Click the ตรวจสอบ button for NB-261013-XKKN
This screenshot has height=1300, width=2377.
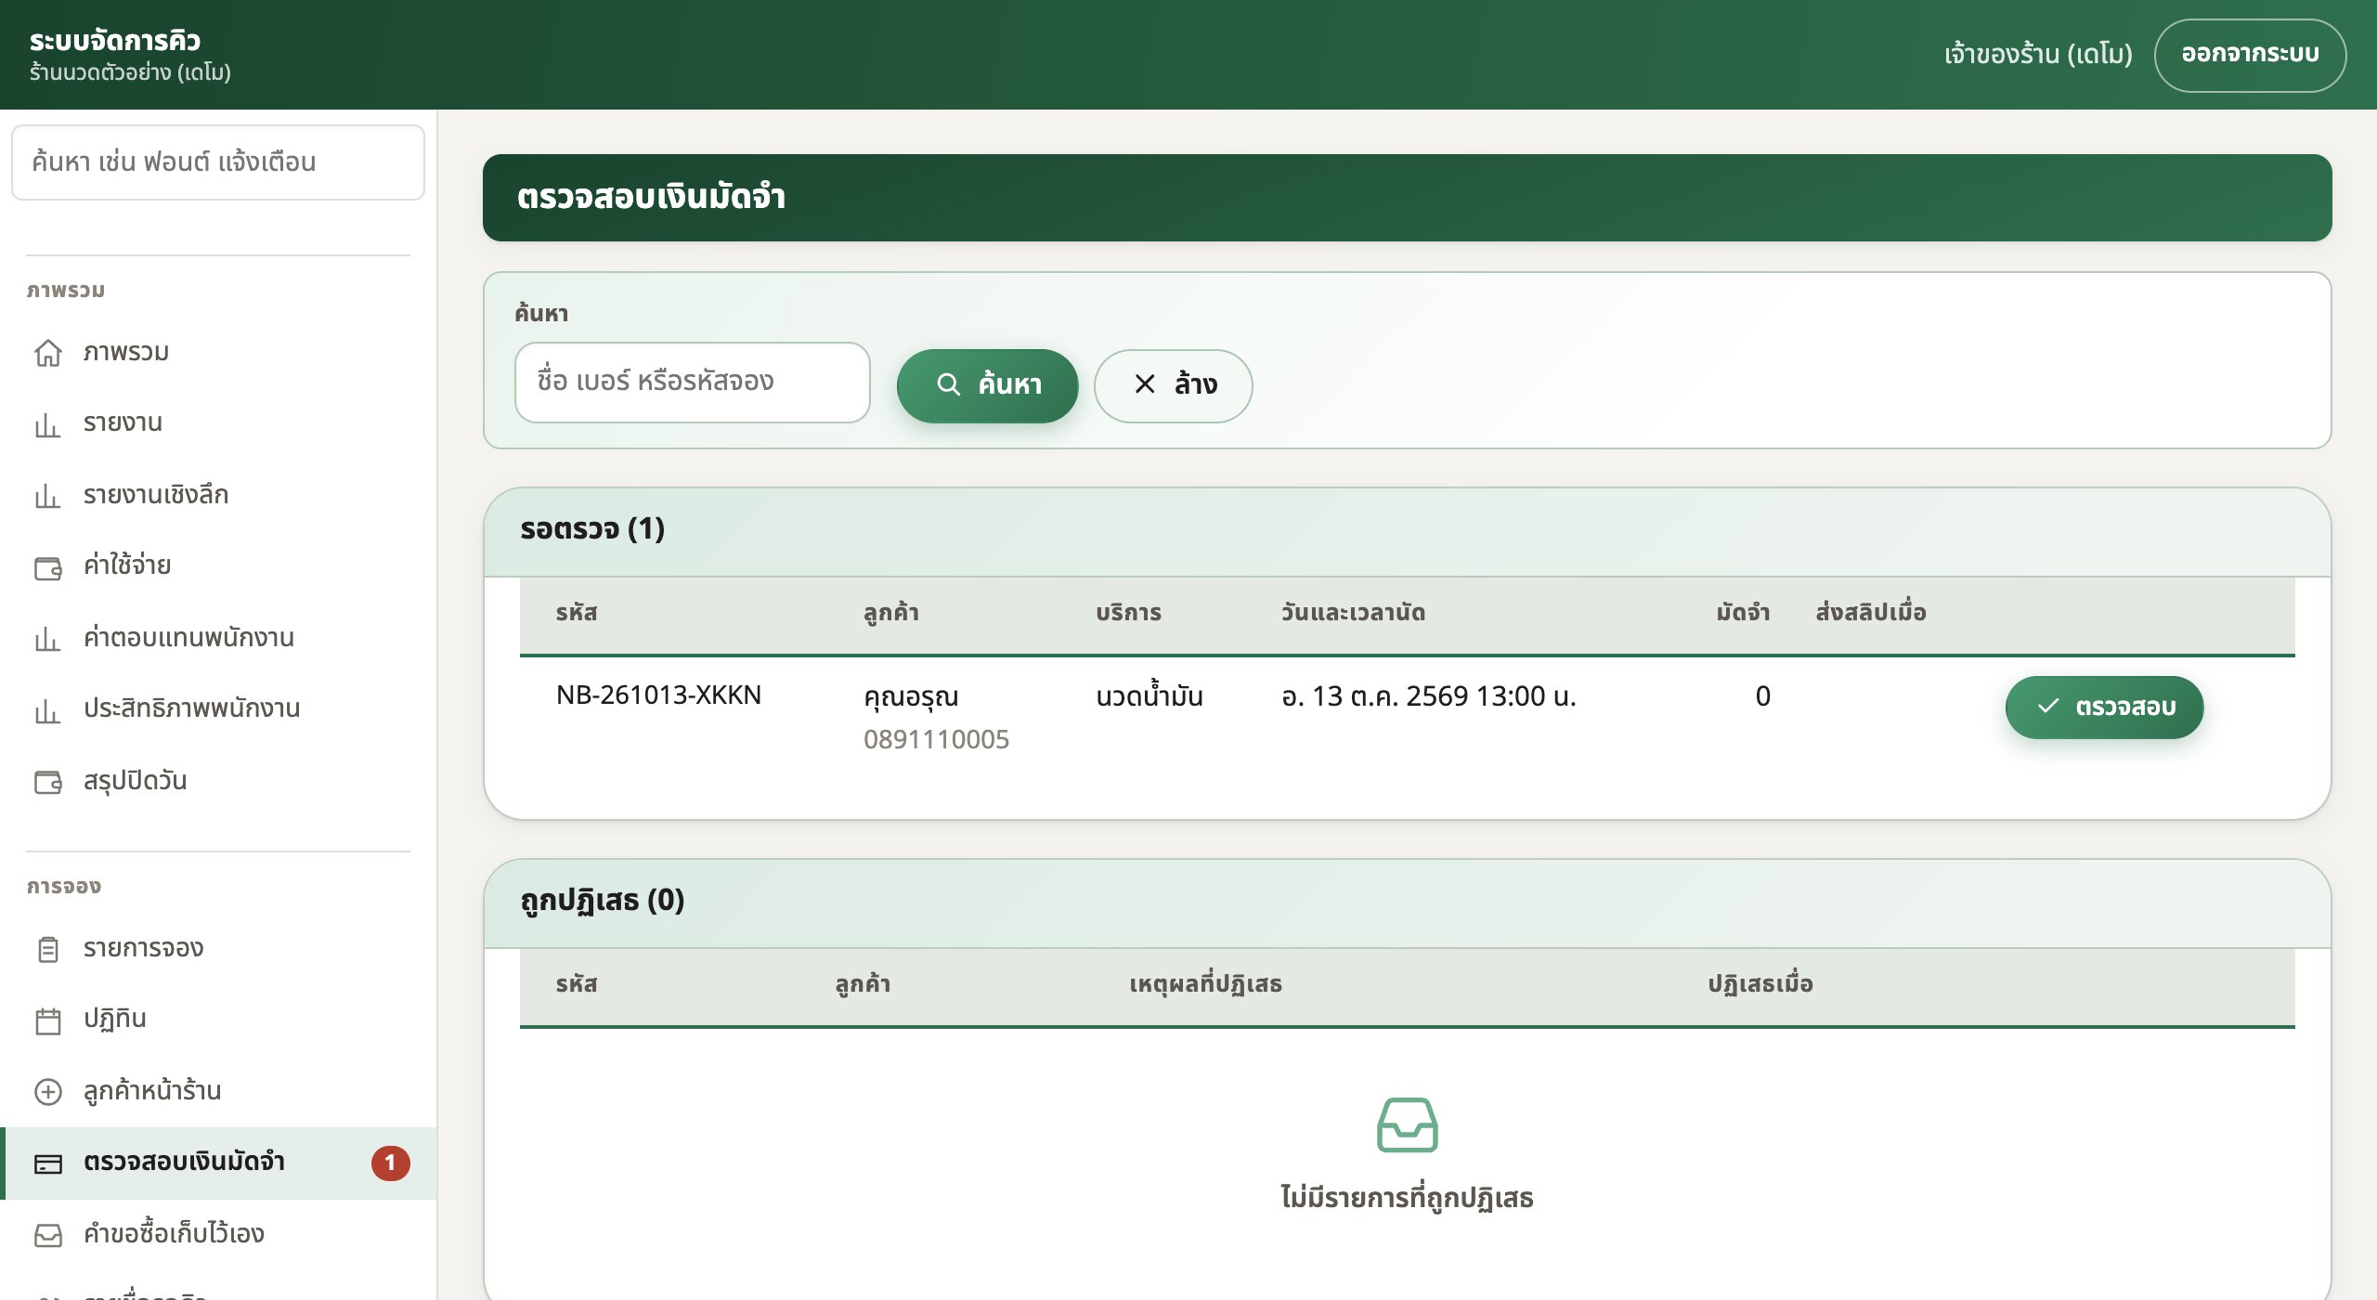click(2104, 708)
